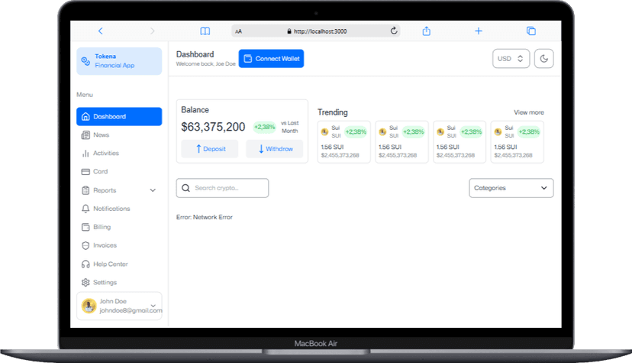Open the third Sui trending card
The width and height of the screenshot is (632, 363).
[459, 142]
